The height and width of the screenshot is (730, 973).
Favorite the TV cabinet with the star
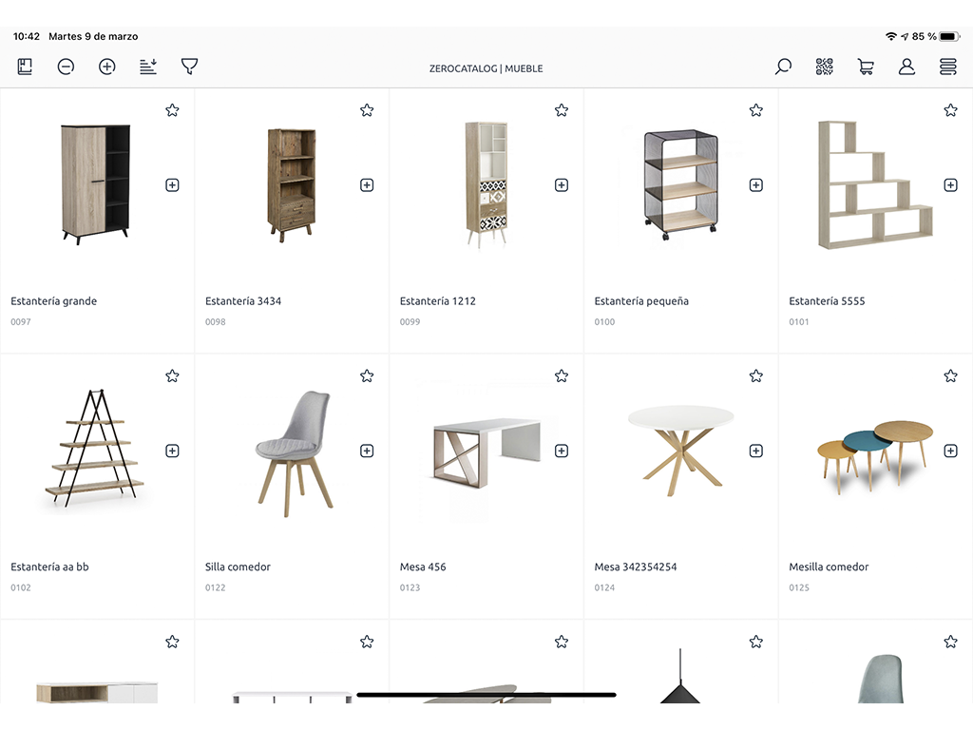[x=173, y=642]
